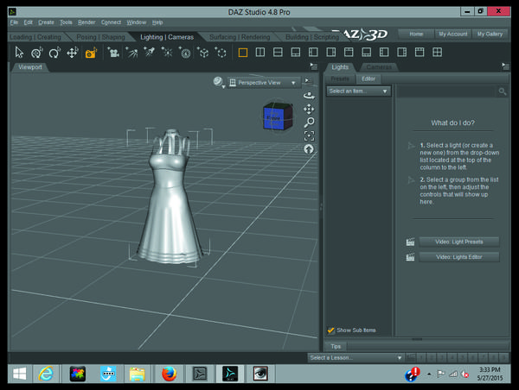This screenshot has width=519, height=390.
Task: Open the Edit menu
Action: [29, 22]
